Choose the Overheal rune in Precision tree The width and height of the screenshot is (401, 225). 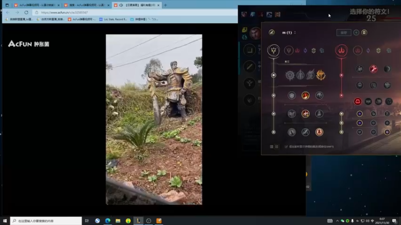pyautogui.click(x=292, y=95)
